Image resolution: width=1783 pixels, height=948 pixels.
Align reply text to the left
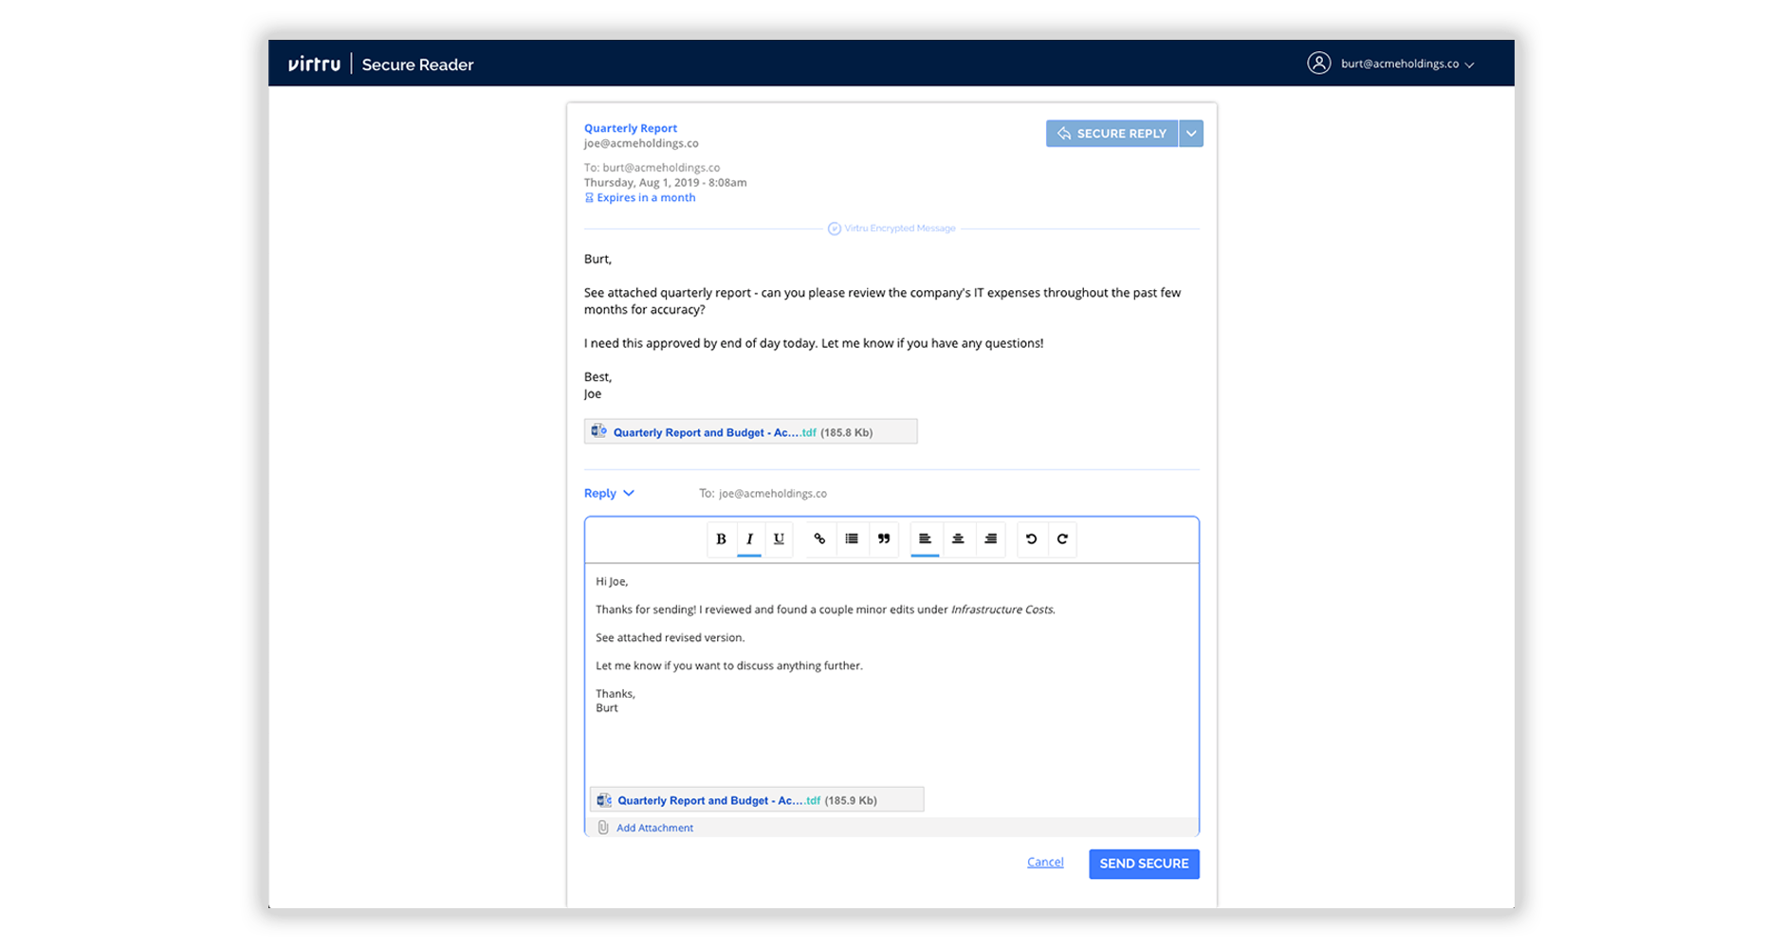coord(925,538)
